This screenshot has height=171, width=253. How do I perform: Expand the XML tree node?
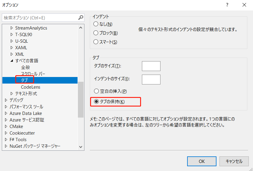[x=12, y=54]
